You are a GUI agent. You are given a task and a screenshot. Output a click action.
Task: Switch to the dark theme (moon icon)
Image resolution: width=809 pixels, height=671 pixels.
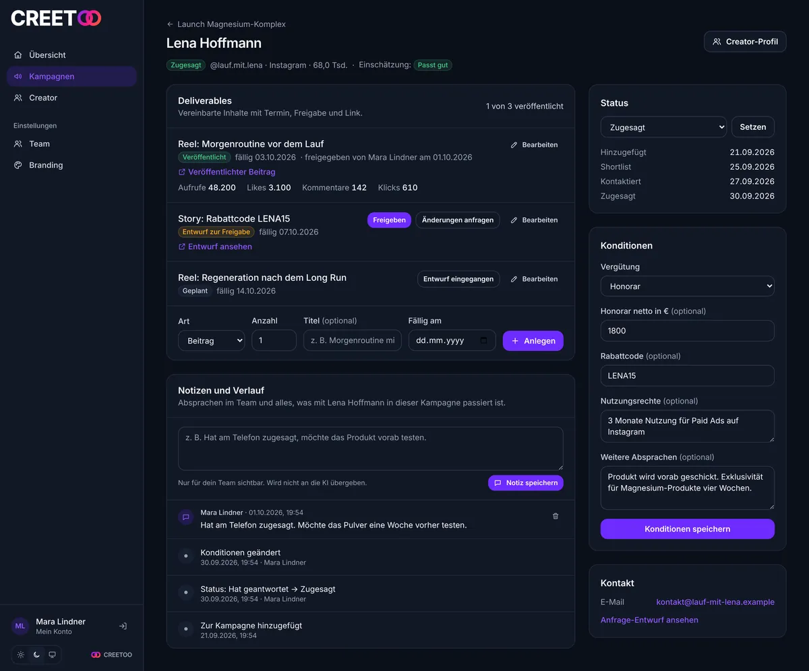pos(36,655)
